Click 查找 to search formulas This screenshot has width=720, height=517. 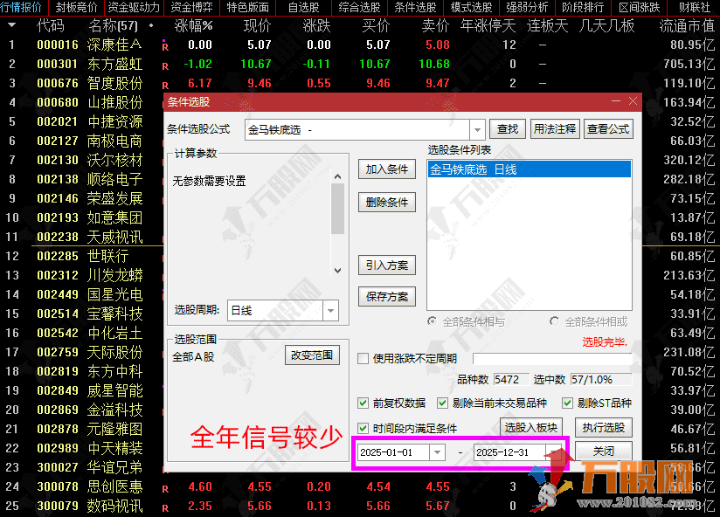point(508,128)
